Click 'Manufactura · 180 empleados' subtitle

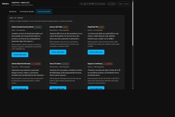pyautogui.click(x=59, y=30)
